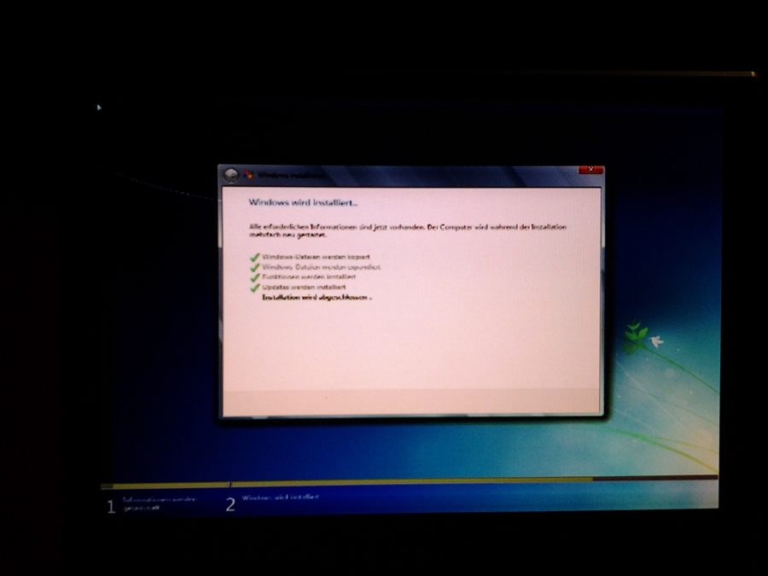
Task: Click step 1 'Informationen werden gesammelt' label
Action: (x=160, y=503)
